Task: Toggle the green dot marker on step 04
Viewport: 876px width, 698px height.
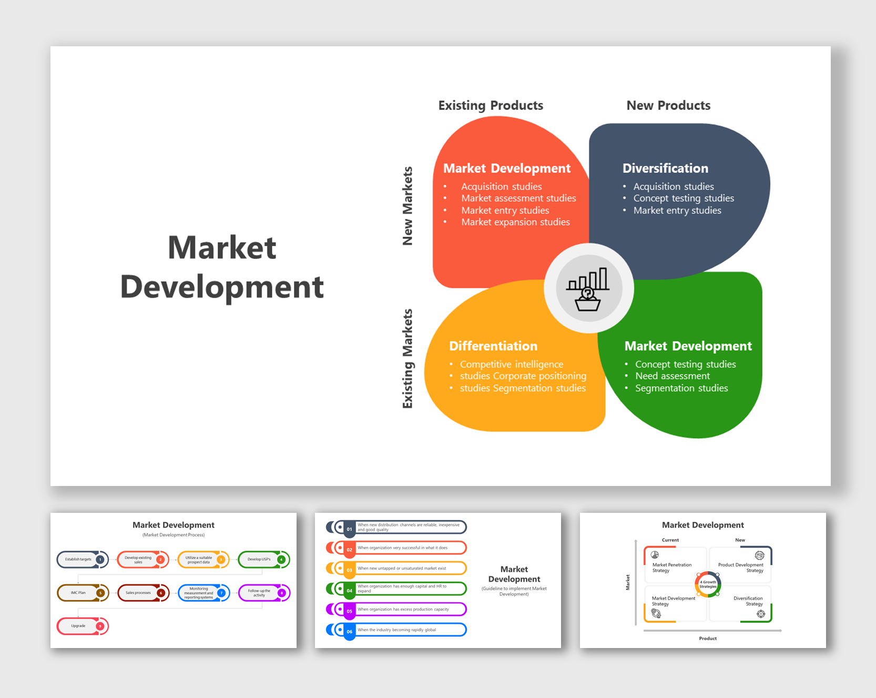Action: [x=339, y=588]
